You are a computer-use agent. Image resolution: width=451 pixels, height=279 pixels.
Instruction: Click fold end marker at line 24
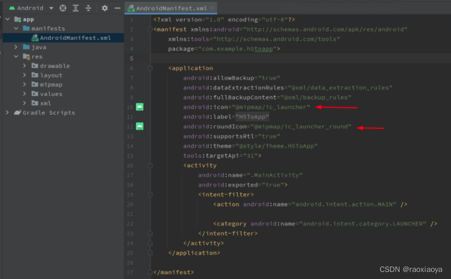(x=150, y=243)
